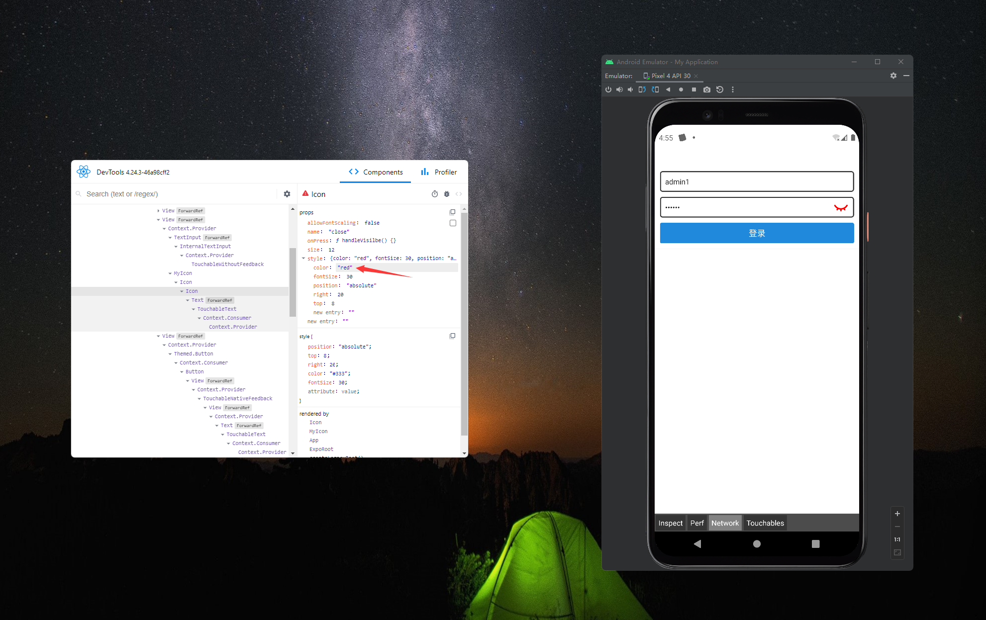Screen dimensions: 986x620
Task: Click the bug log-to-console icon
Action: coord(447,194)
